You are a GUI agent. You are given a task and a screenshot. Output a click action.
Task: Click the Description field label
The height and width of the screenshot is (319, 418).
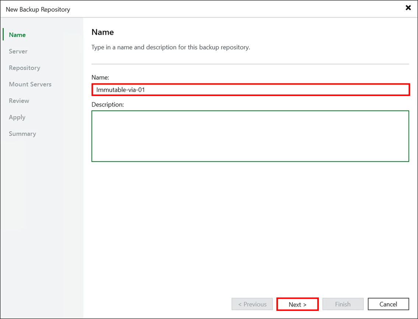[x=108, y=104]
